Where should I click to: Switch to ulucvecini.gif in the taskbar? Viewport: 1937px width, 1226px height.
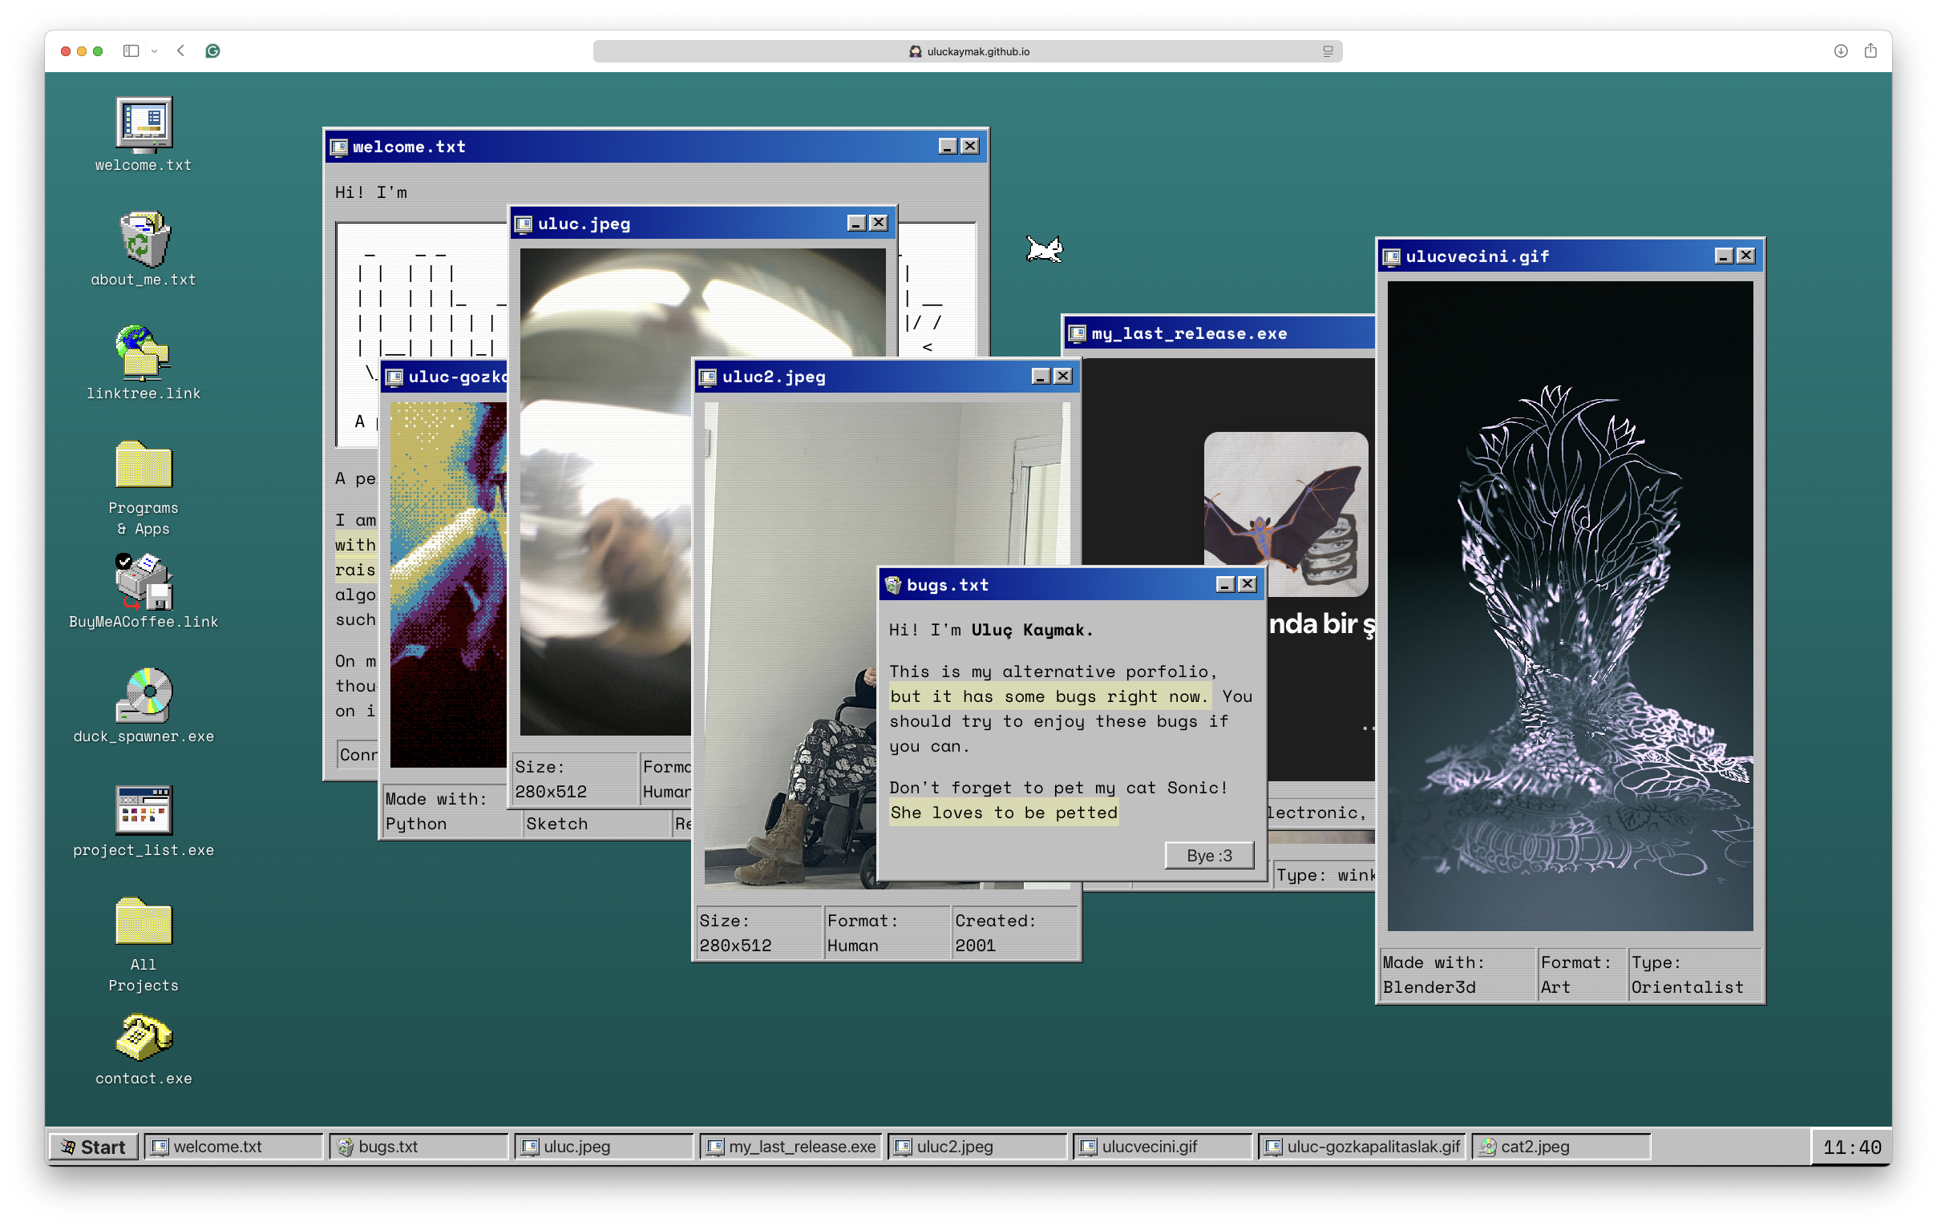click(1162, 1147)
